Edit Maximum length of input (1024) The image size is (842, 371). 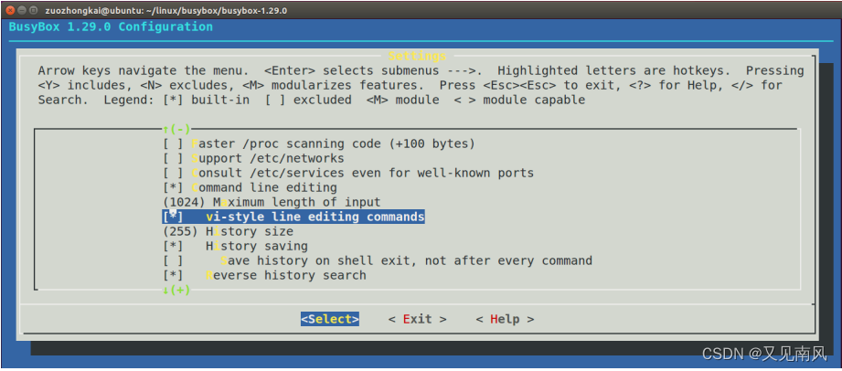(x=272, y=203)
